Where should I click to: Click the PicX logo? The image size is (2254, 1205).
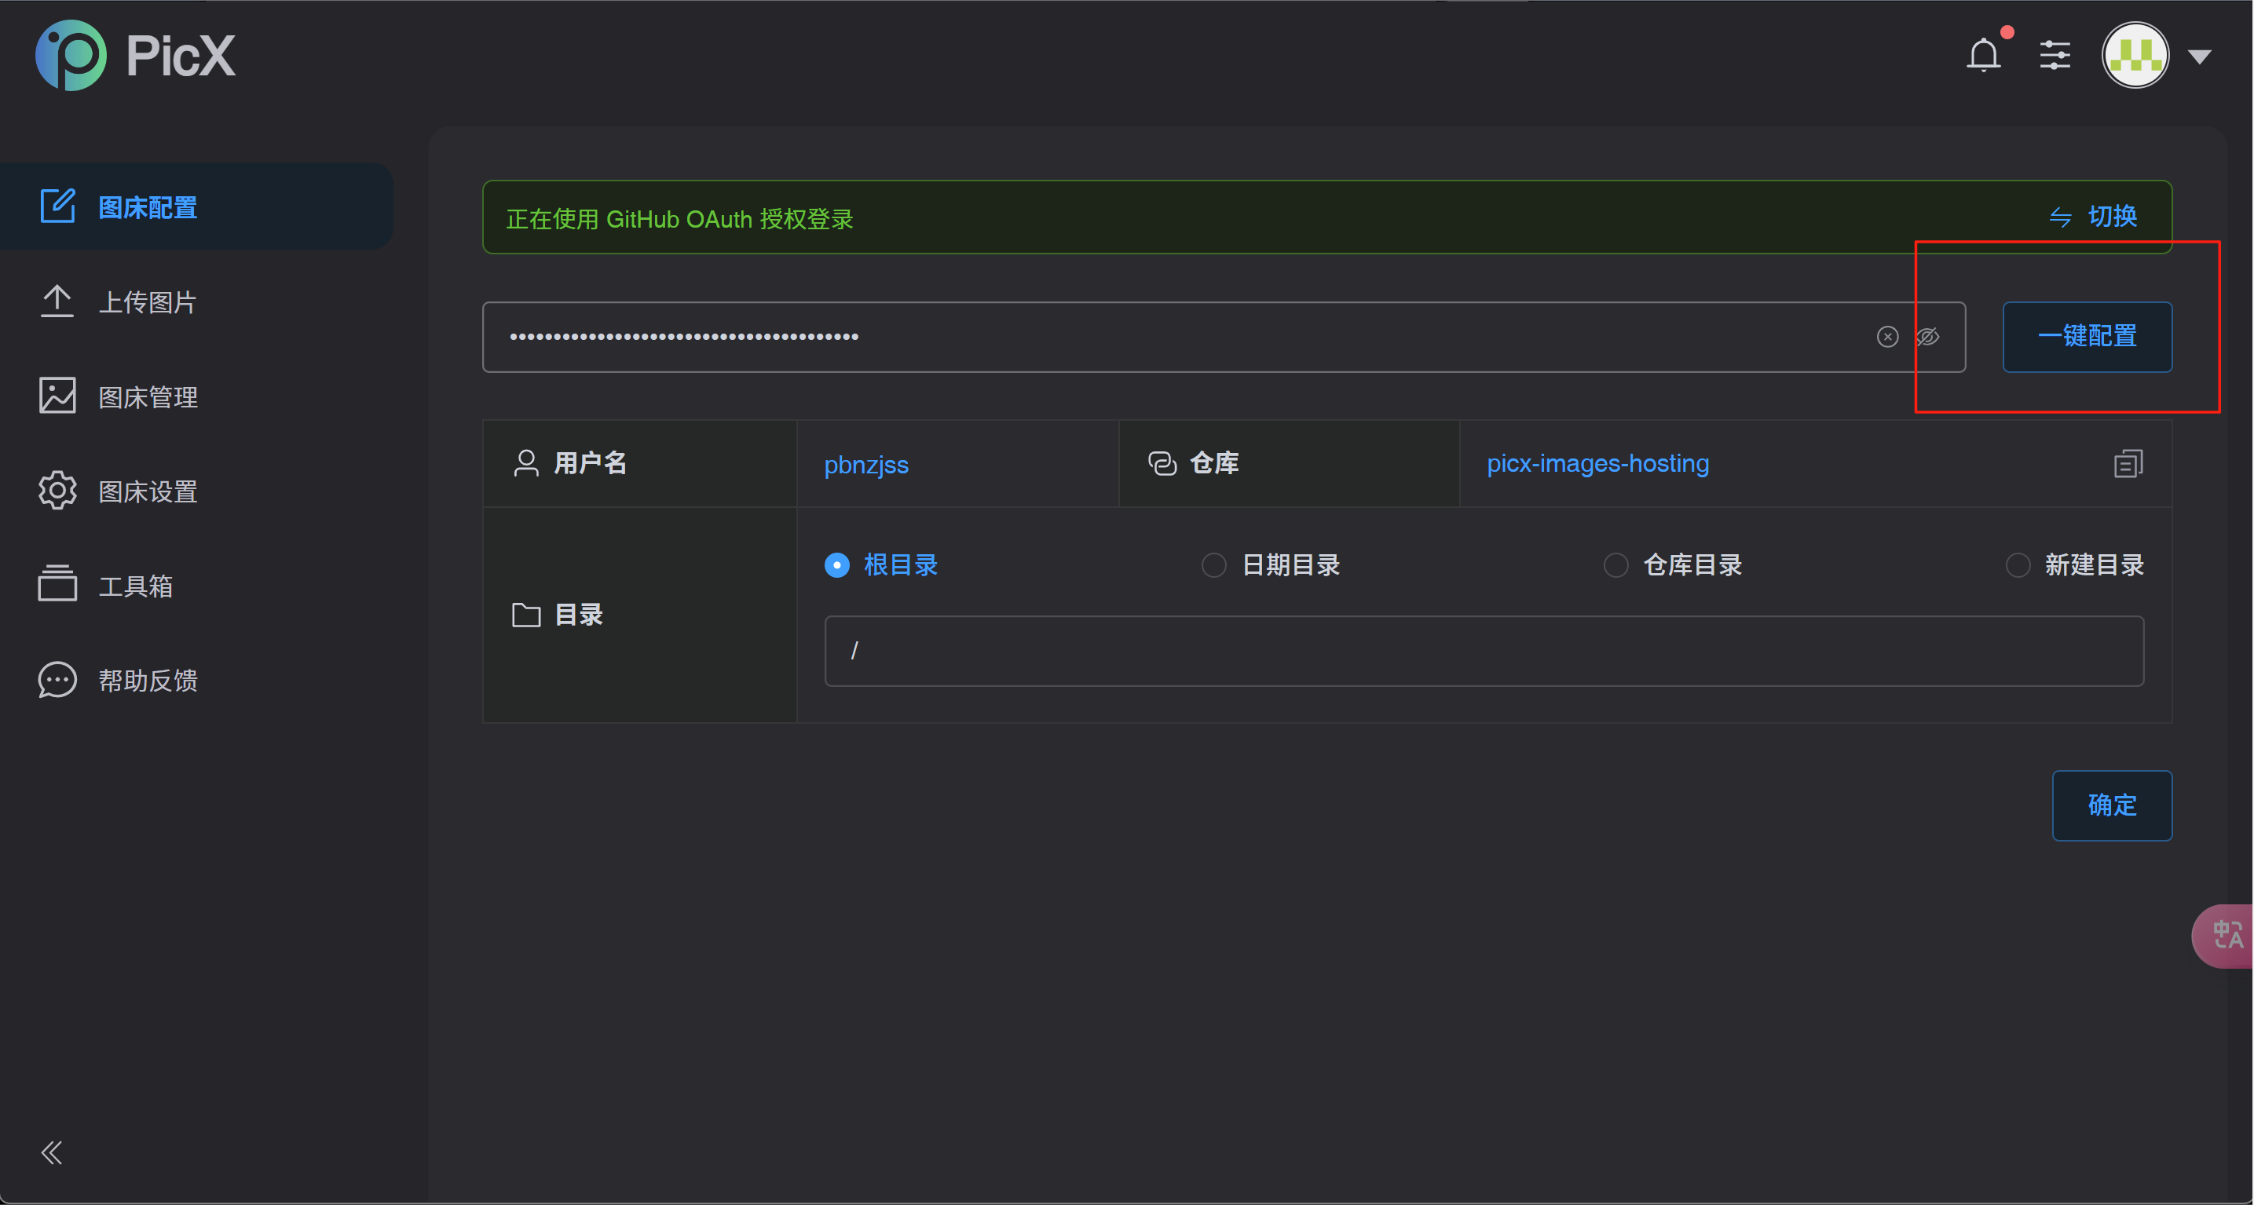coord(135,55)
